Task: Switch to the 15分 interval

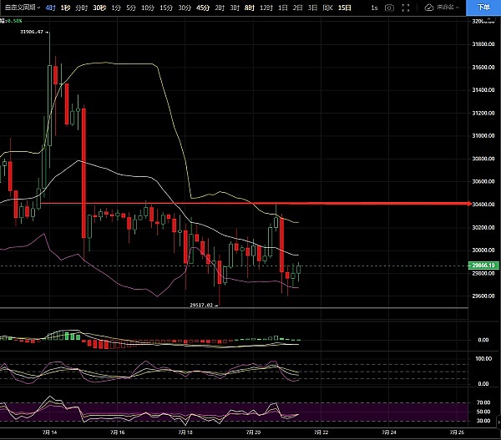Action: 165,8
